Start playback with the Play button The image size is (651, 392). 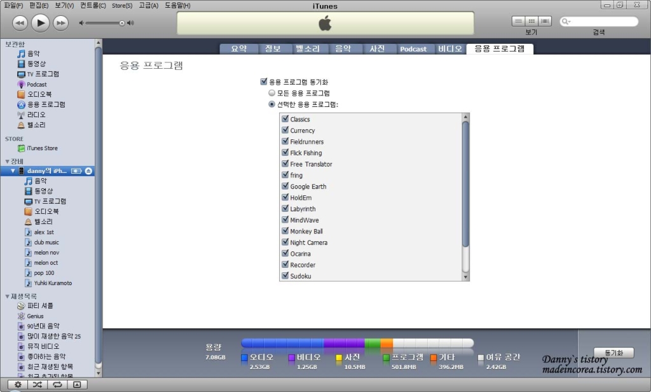pyautogui.click(x=40, y=23)
